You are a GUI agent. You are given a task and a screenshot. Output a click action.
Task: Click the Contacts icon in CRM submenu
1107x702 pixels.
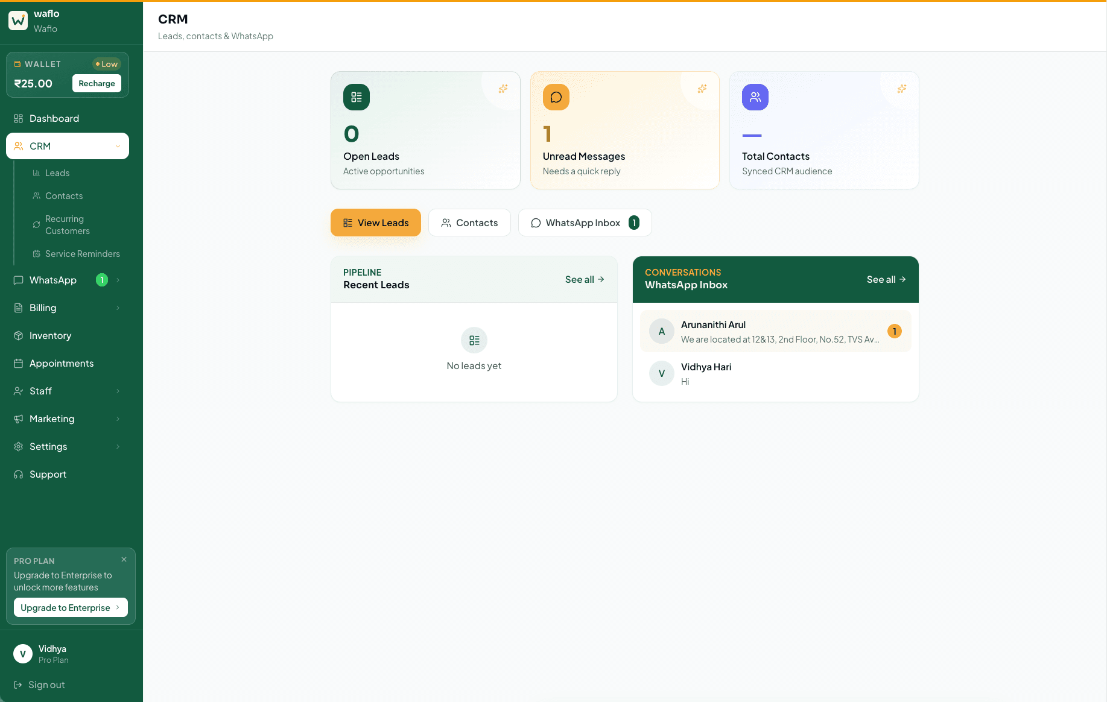coord(36,196)
